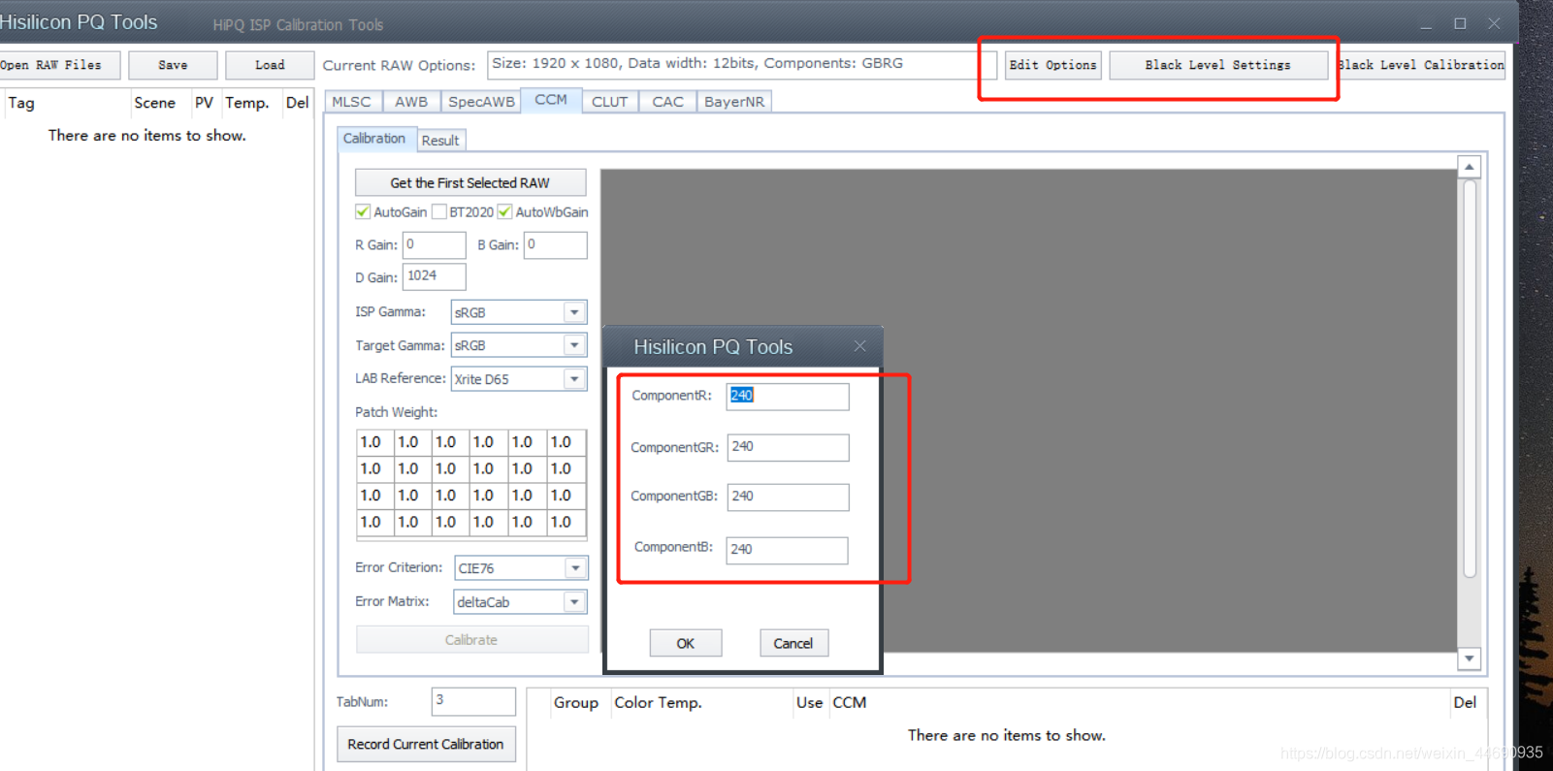
Task: Click the Calibrate button
Action: tap(471, 640)
